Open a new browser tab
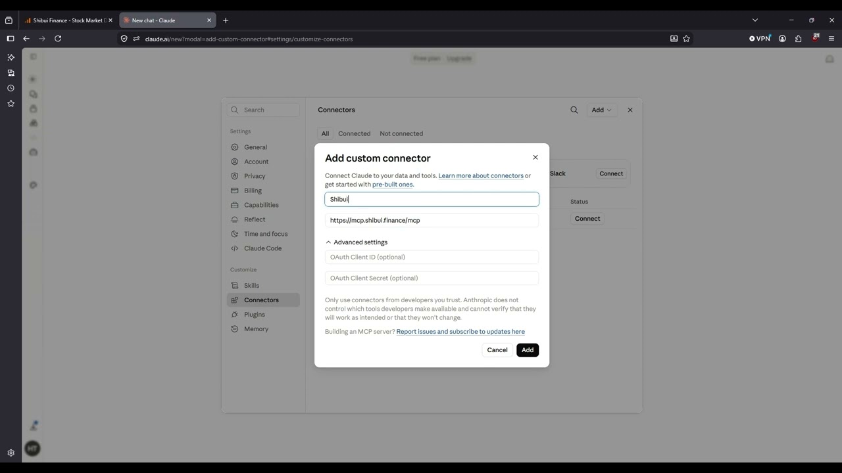 tap(226, 20)
